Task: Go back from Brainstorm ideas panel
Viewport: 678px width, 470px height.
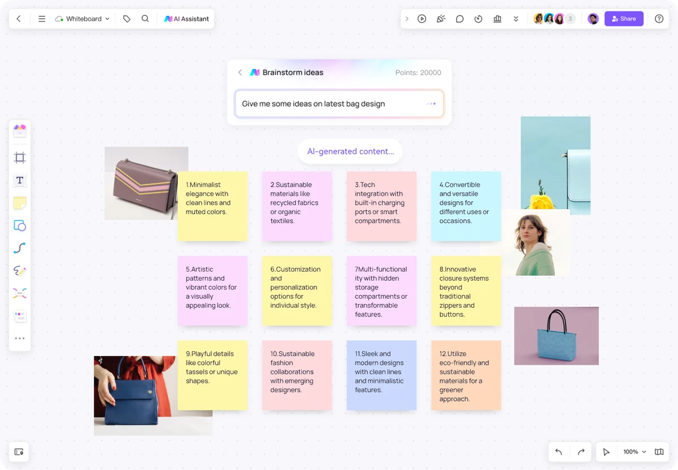Action: click(240, 72)
